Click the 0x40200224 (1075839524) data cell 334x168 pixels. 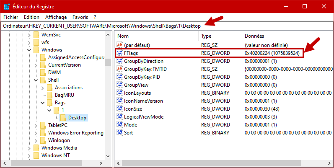tap(272, 53)
